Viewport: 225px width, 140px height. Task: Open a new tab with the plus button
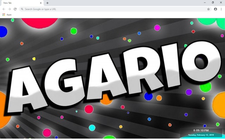[47, 3]
